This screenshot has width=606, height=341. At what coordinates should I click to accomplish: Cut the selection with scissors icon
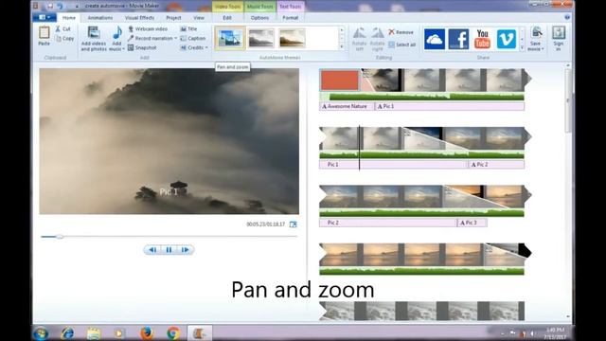click(63, 29)
